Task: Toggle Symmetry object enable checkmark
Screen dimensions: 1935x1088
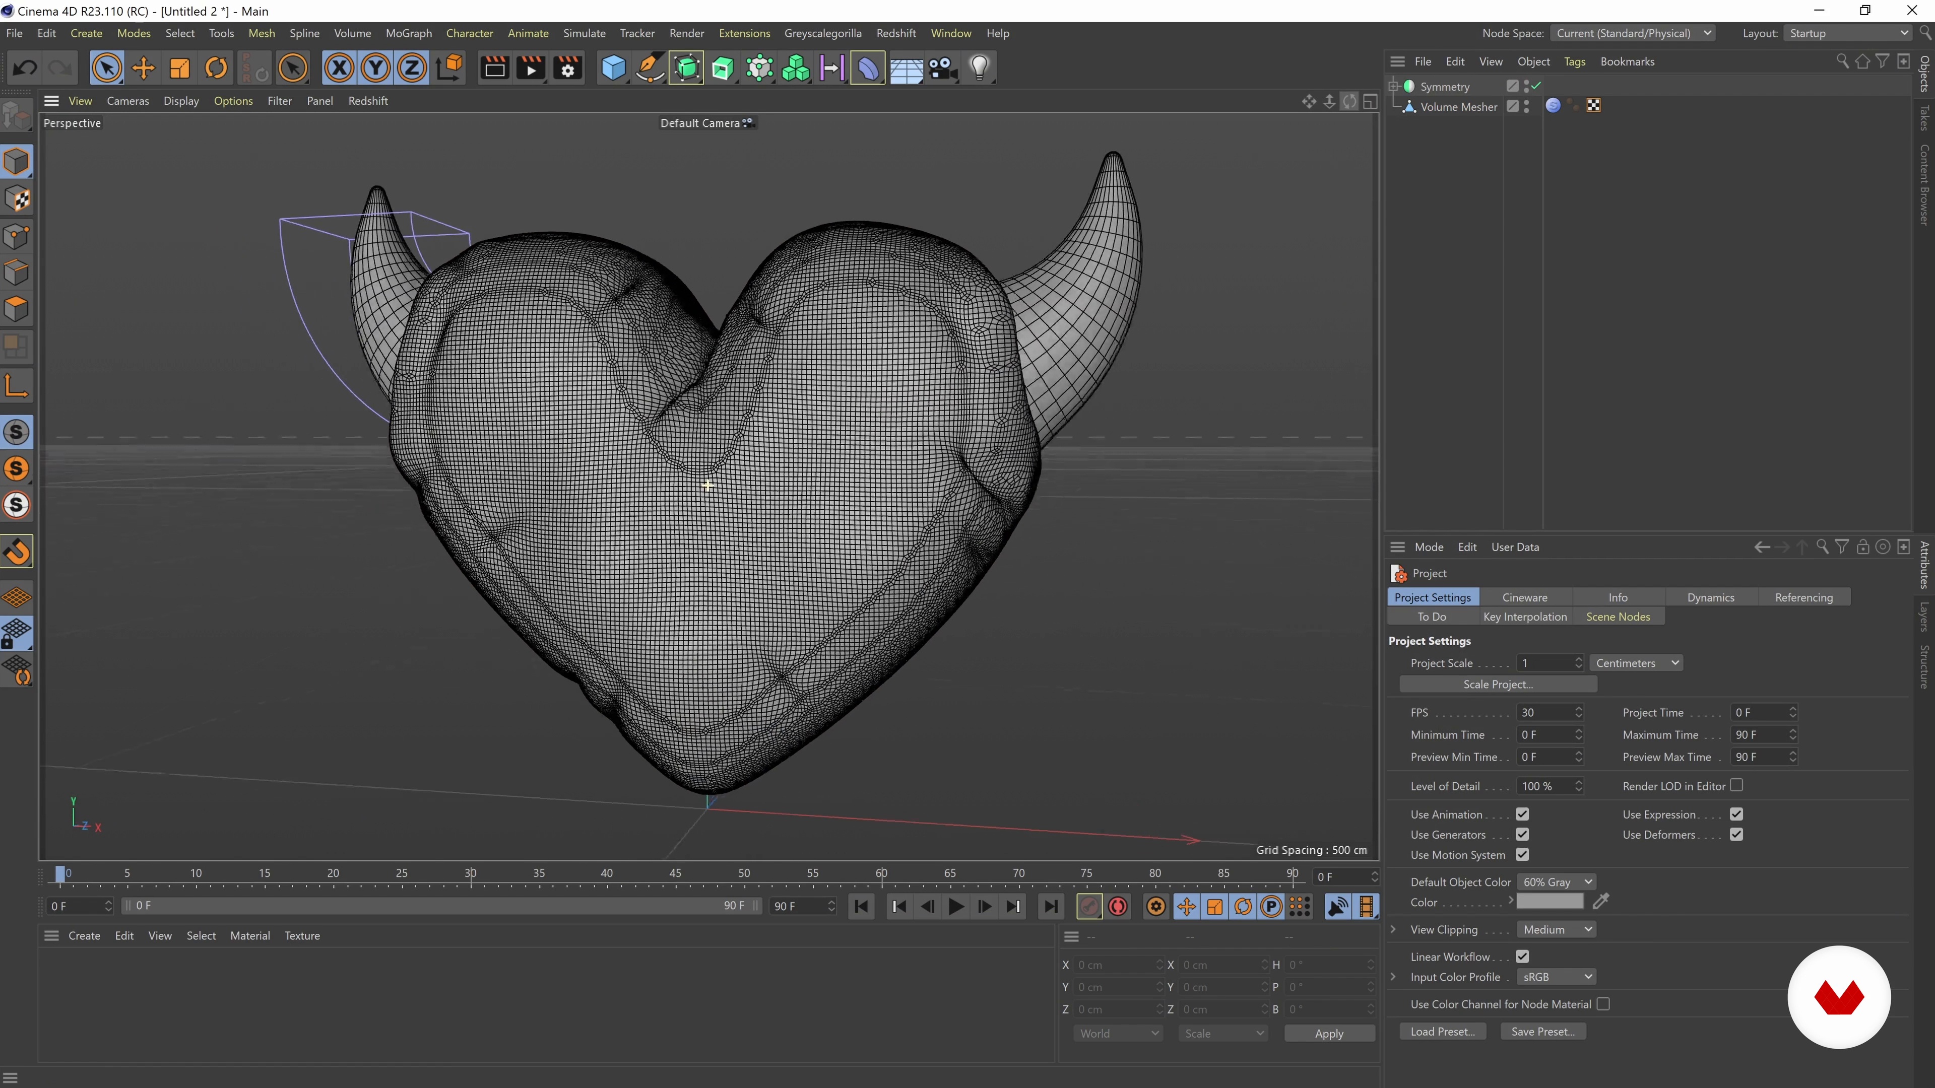Action: (x=1536, y=86)
